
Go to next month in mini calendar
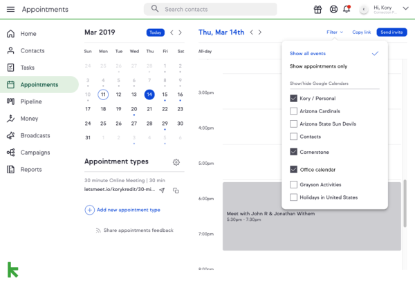click(181, 32)
